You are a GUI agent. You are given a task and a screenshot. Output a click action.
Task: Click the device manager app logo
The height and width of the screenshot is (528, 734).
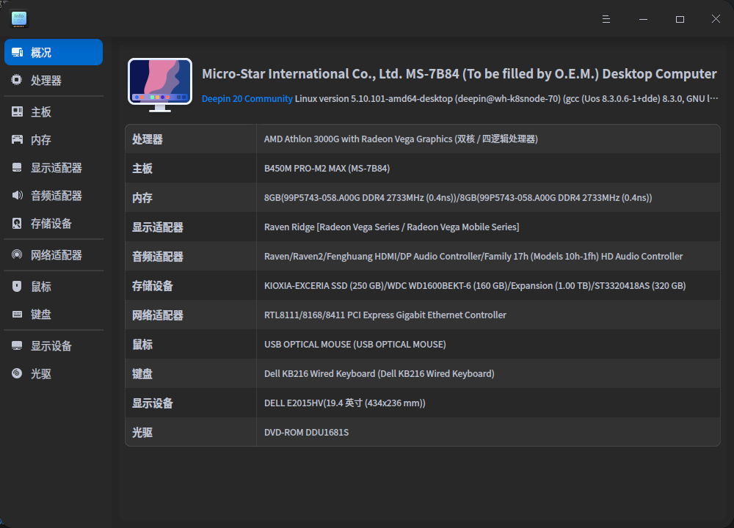(19, 19)
